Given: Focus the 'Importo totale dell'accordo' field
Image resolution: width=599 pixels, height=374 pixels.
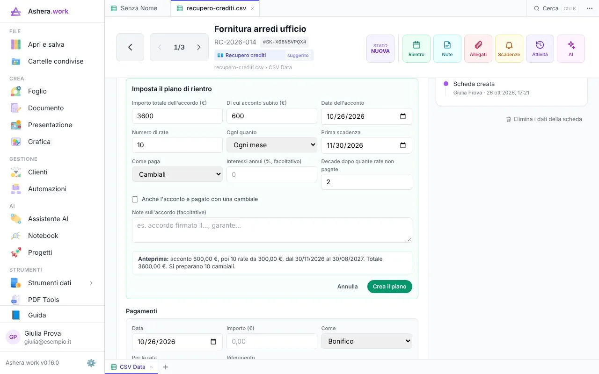Looking at the screenshot, I should point(177,116).
